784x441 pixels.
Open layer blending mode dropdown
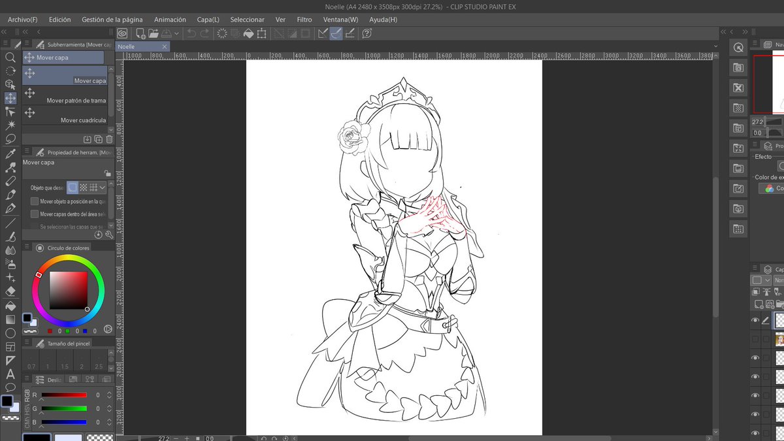[779, 280]
